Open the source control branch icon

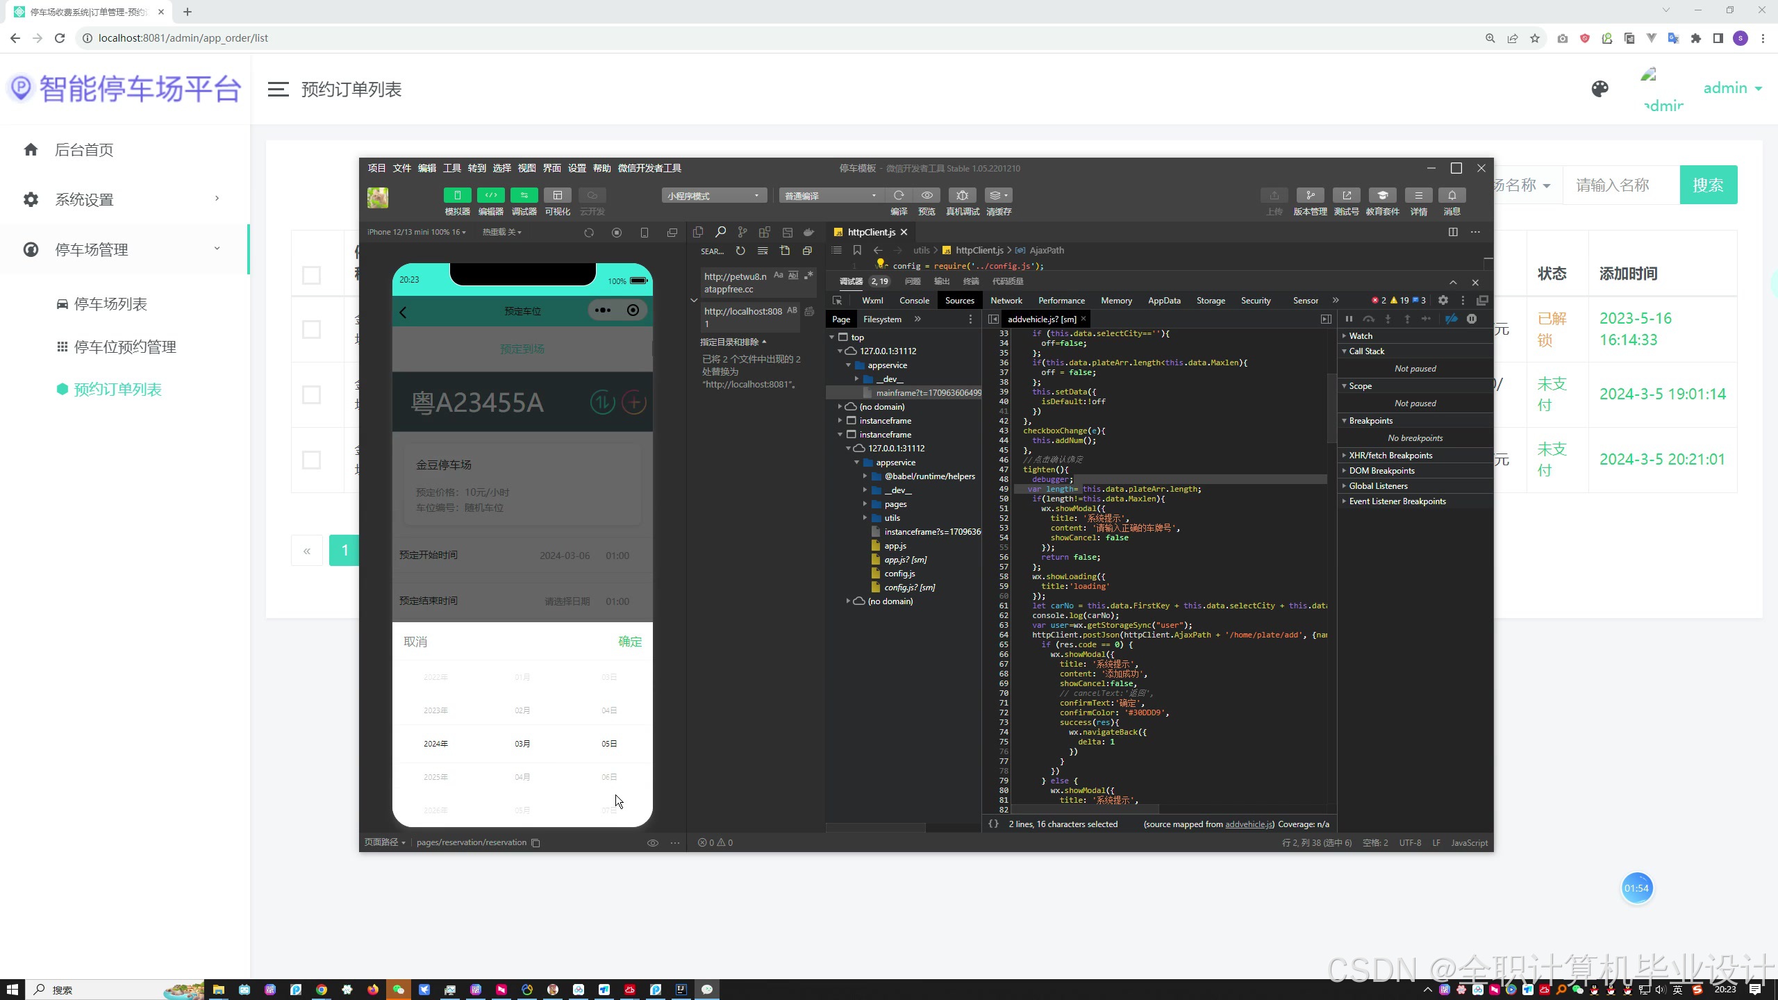[742, 233]
